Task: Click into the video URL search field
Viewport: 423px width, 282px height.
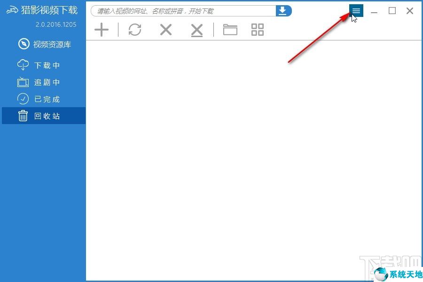Action: coord(183,11)
